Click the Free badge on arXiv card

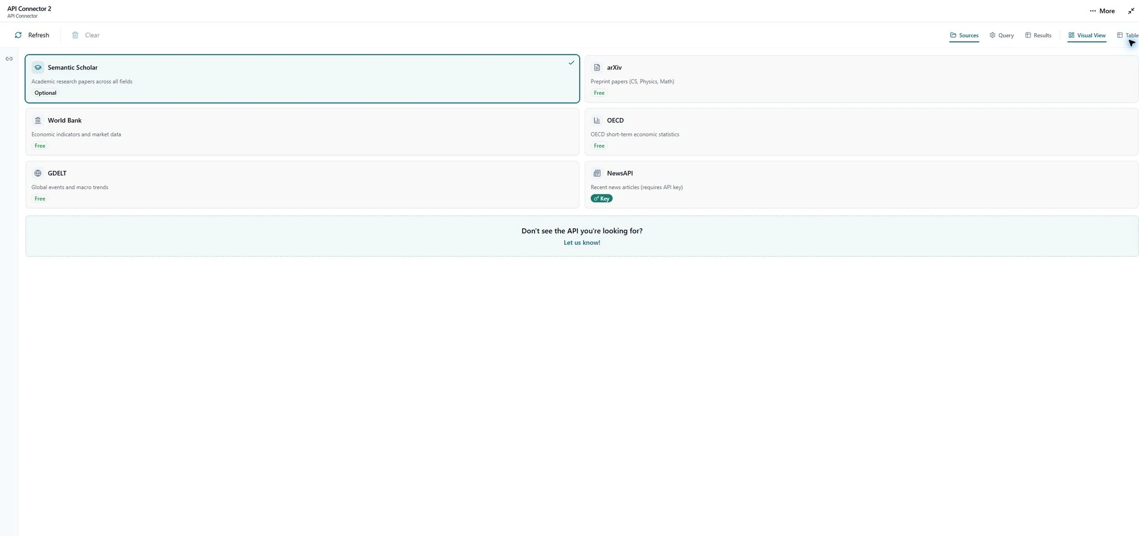pos(599,93)
